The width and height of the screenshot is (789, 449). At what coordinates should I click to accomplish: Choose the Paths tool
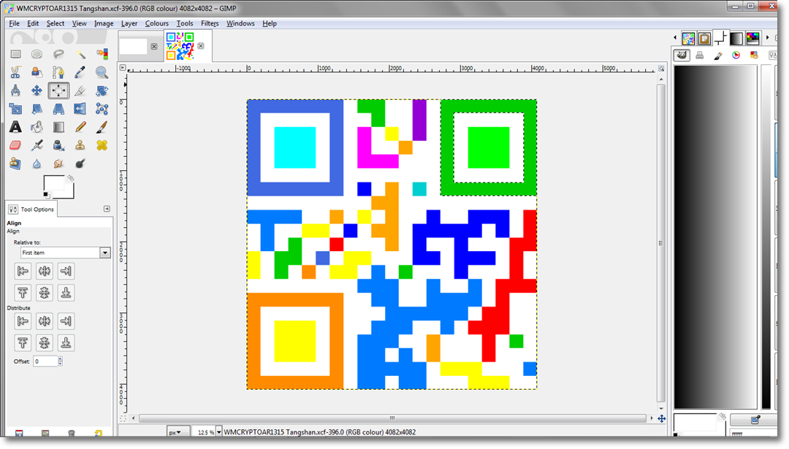click(x=58, y=72)
